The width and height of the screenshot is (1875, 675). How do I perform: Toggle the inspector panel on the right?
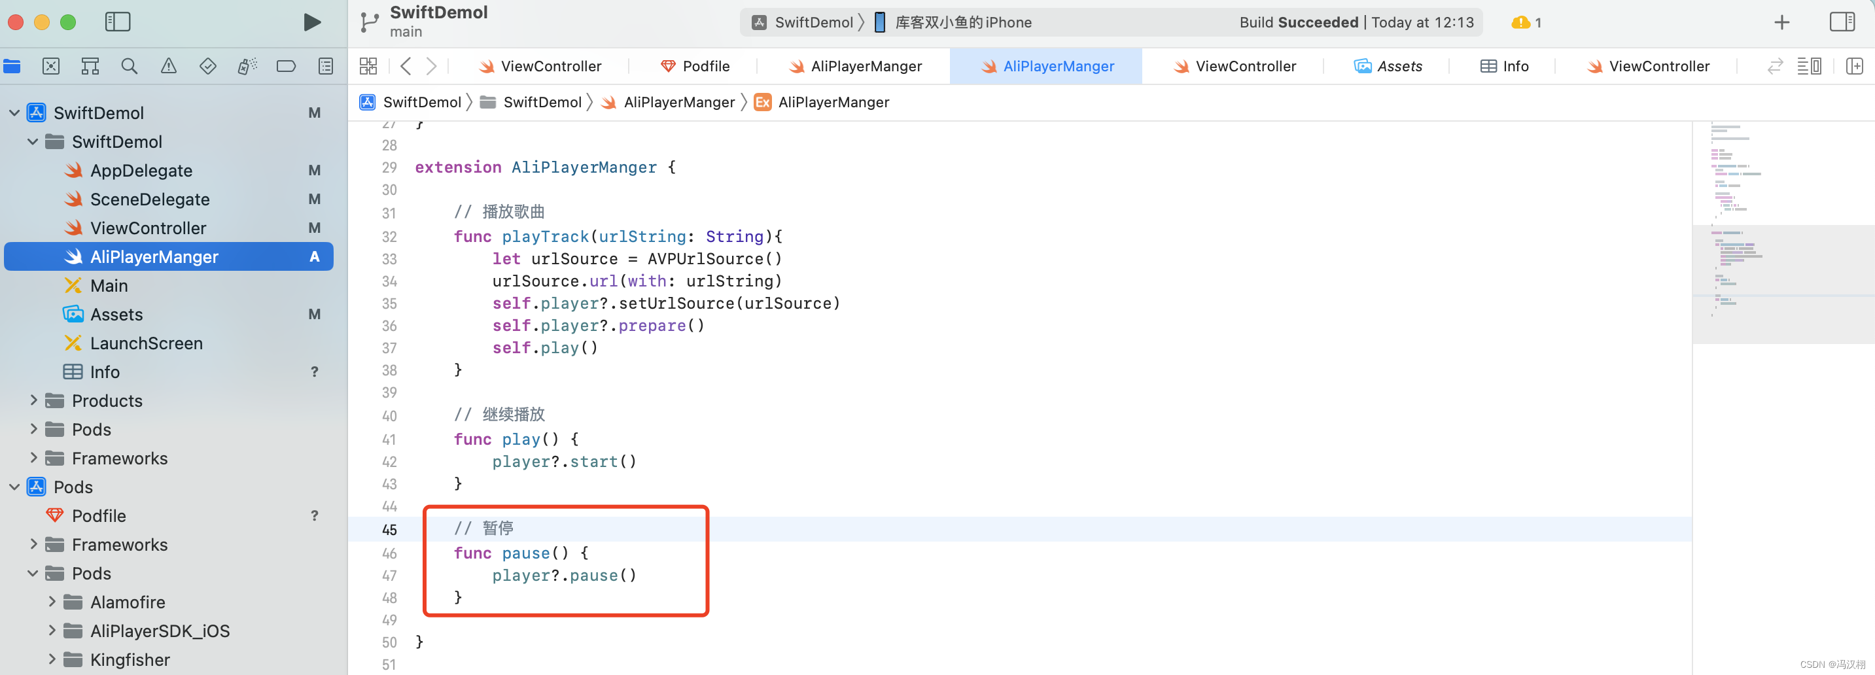pyautogui.click(x=1842, y=22)
